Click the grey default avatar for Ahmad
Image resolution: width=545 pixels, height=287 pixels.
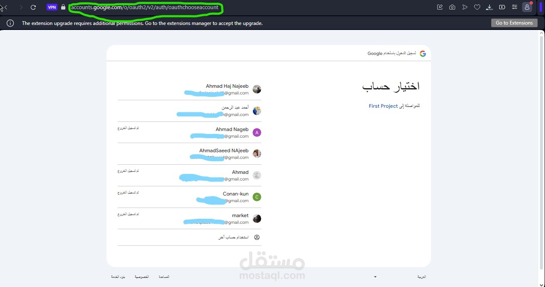click(257, 176)
